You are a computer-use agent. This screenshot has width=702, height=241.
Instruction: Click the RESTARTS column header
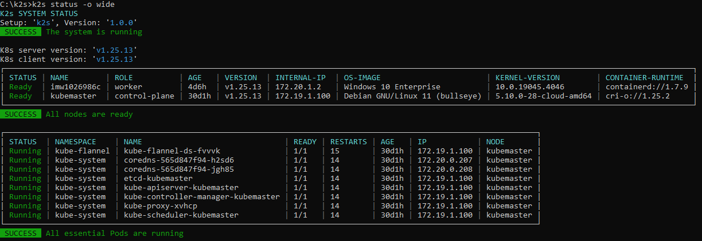tap(348, 142)
